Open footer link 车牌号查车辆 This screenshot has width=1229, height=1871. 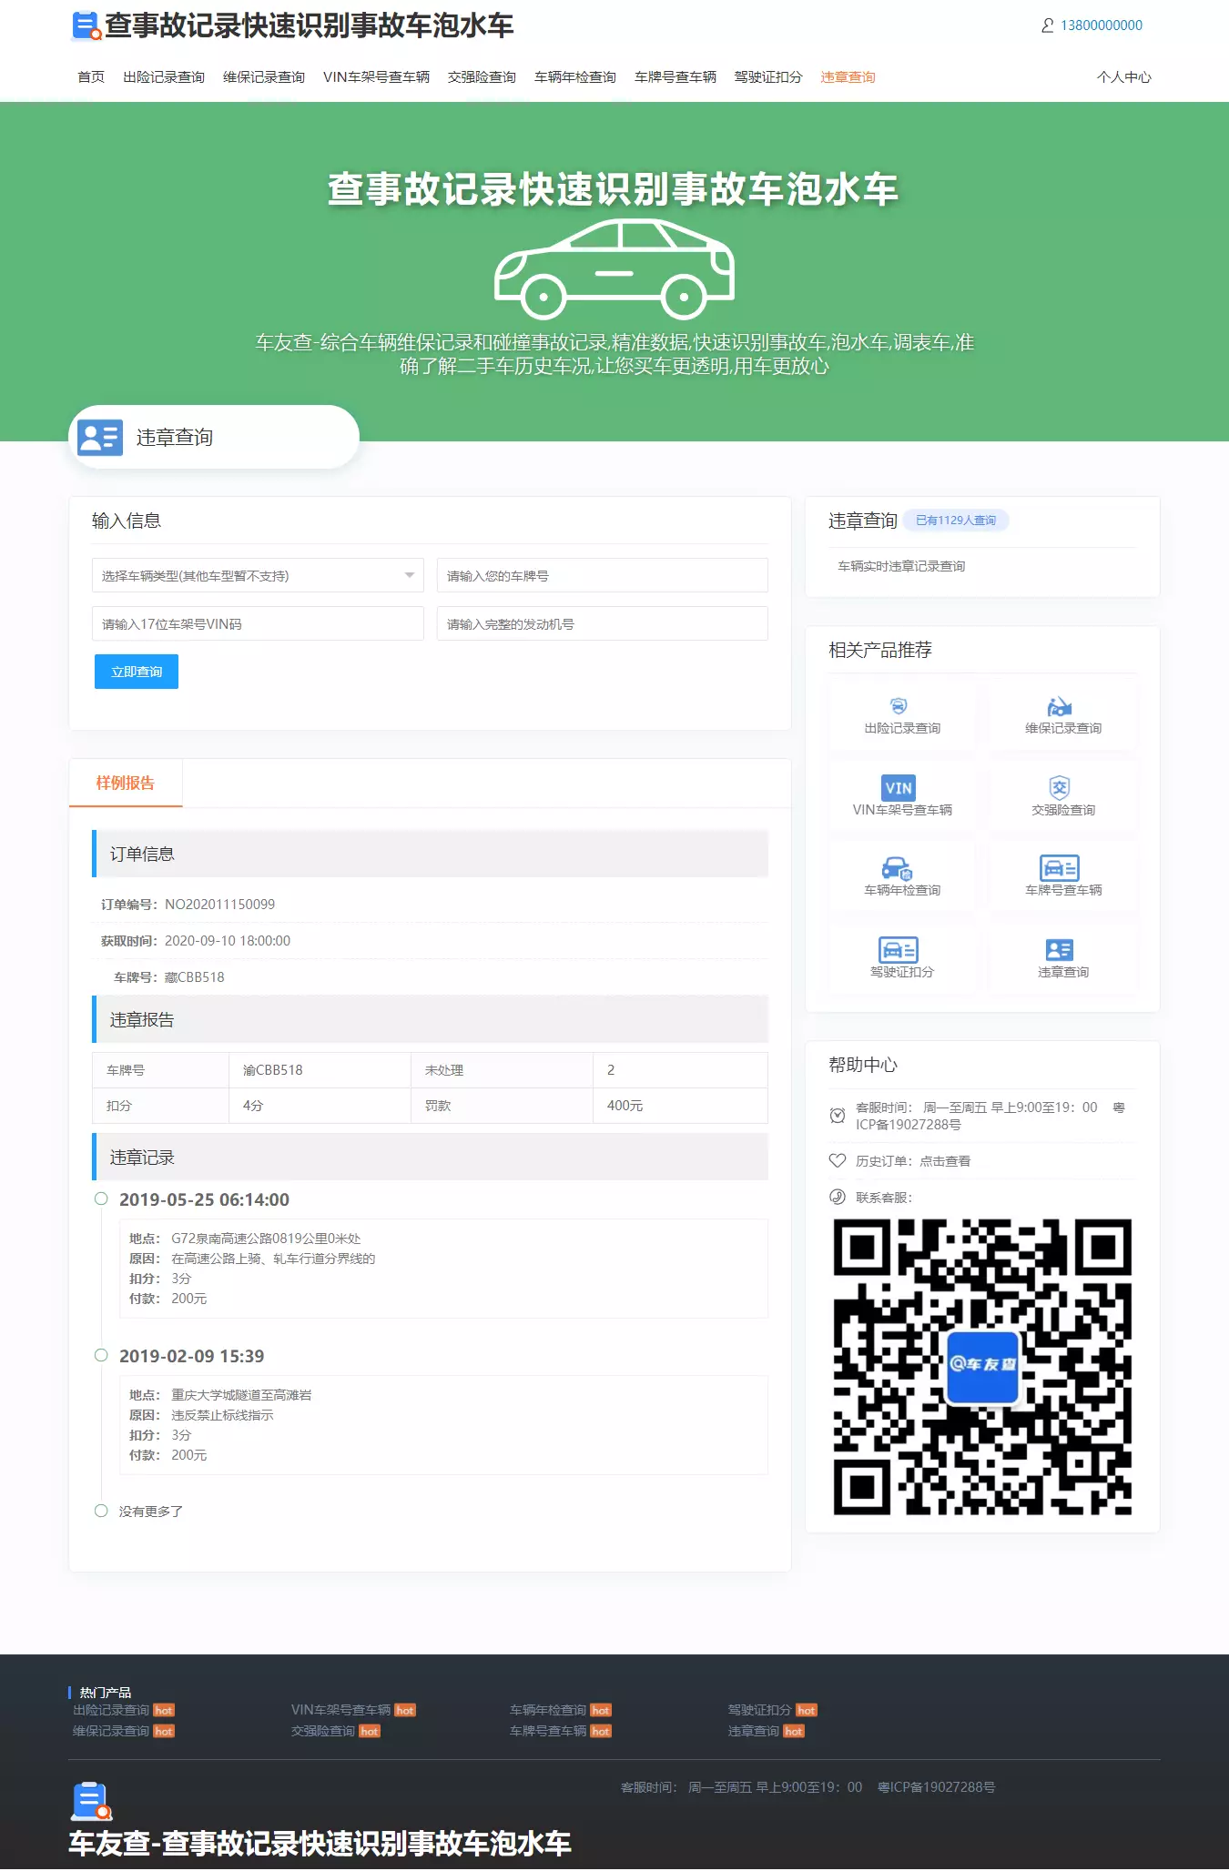coord(548,1731)
